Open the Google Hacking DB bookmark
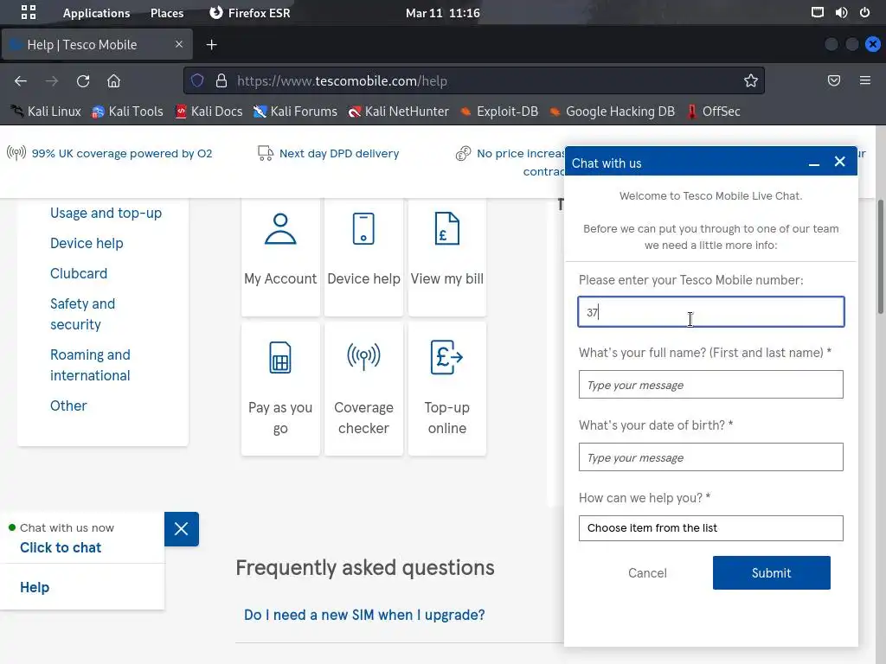The width and height of the screenshot is (886, 664). point(612,112)
